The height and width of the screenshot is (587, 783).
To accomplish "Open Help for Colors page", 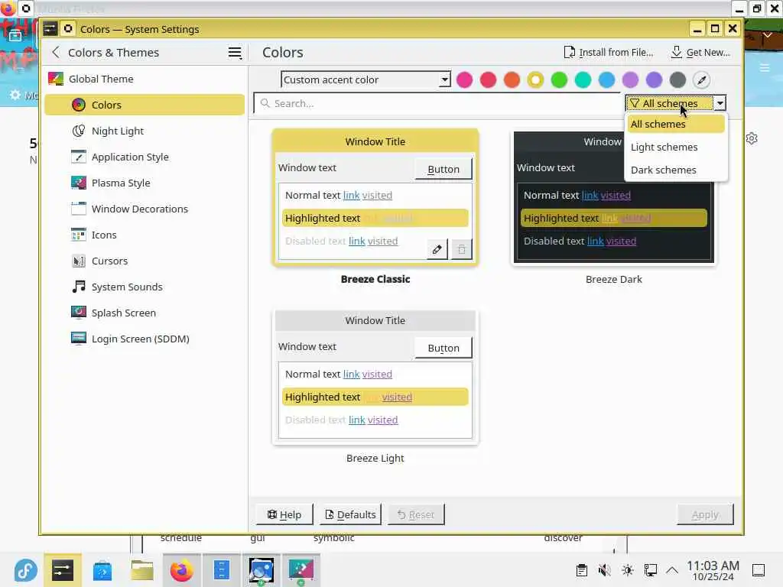I will point(284,514).
